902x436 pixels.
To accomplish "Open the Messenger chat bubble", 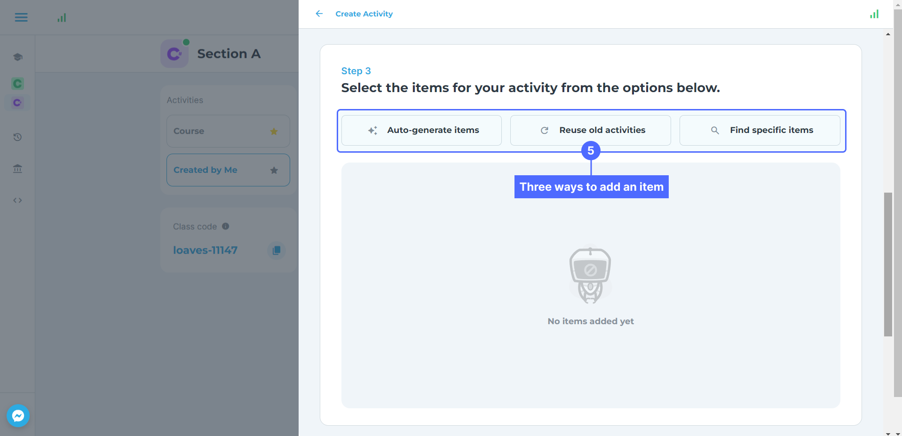I will [18, 416].
